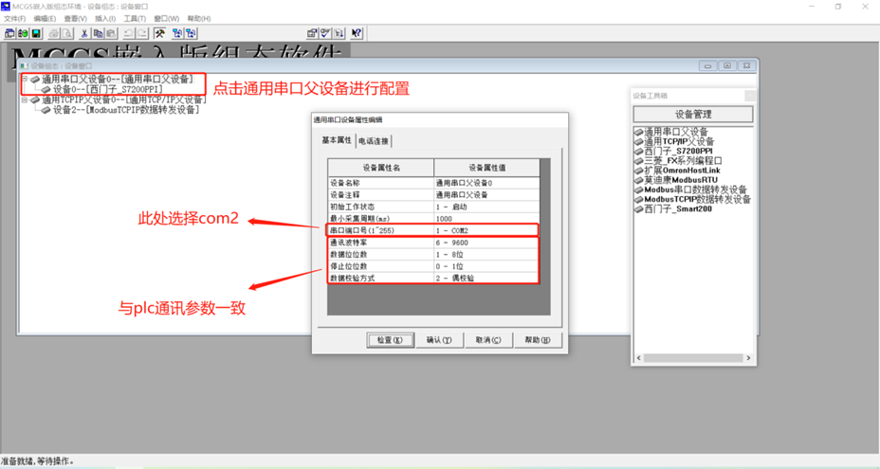Screen dimensions: 880x469
Task: Select the stop bits value 0 - 1位
Action: pos(486,266)
